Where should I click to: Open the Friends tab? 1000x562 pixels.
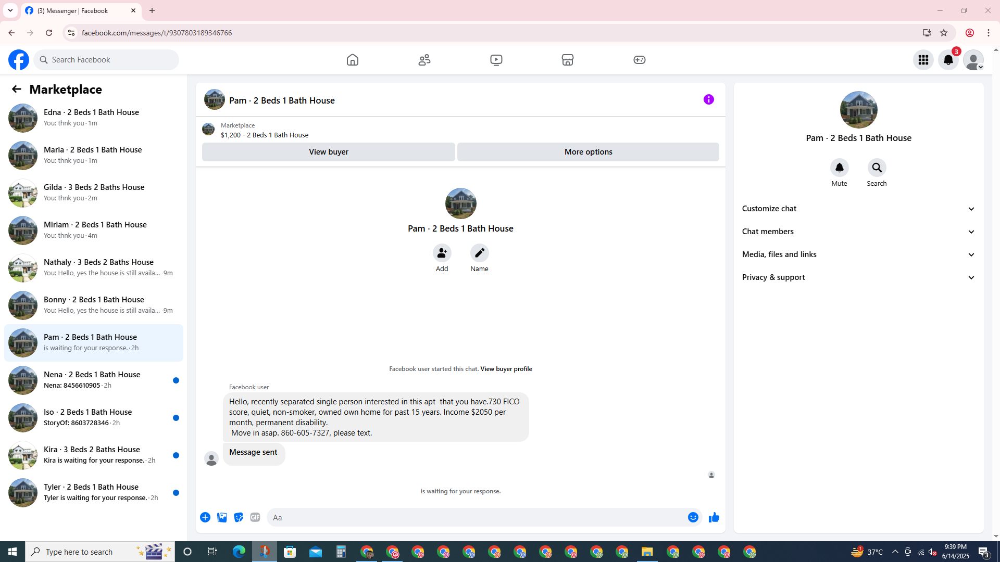(424, 60)
